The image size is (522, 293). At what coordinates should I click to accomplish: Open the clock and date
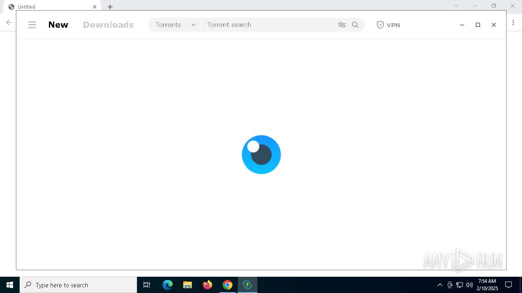[x=487, y=285]
